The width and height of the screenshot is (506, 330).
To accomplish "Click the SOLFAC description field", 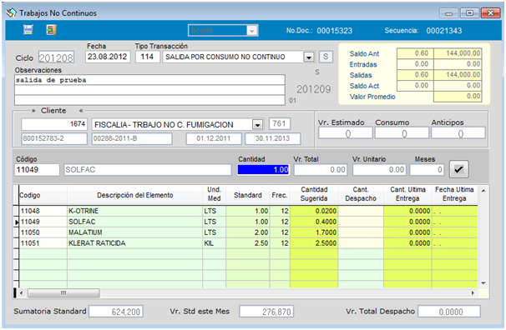I will pyautogui.click(x=148, y=170).
